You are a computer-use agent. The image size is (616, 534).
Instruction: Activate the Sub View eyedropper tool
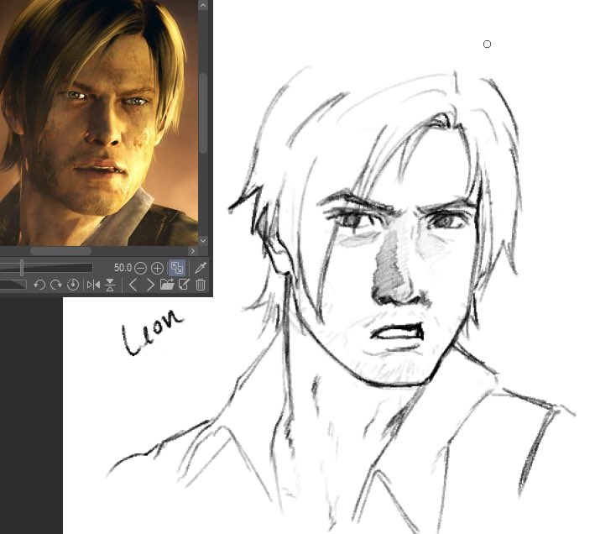pos(201,268)
